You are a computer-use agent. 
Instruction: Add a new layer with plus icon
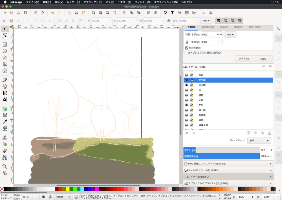pyautogui.click(x=187, y=133)
